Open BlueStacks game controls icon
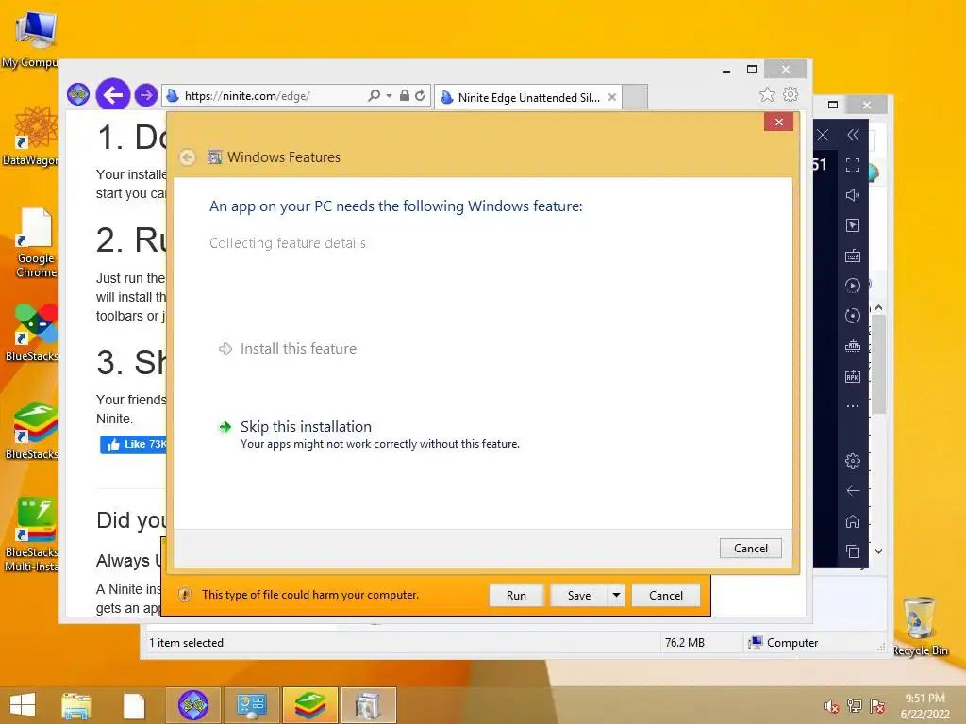The image size is (966, 724). click(x=853, y=346)
